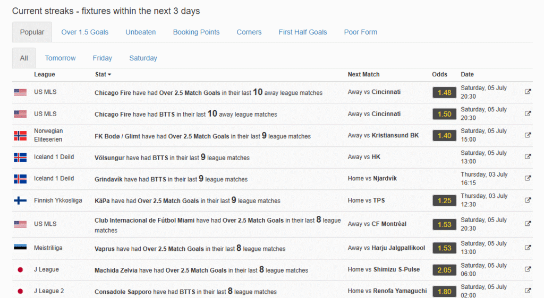Click 'Home vs Renofa Yamaguchi' next match

click(x=387, y=291)
